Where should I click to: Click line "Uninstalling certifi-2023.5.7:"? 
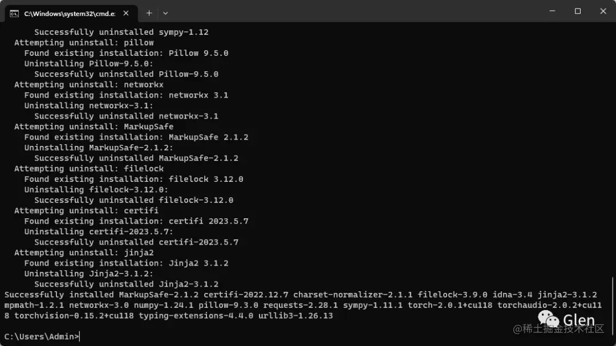click(x=99, y=232)
